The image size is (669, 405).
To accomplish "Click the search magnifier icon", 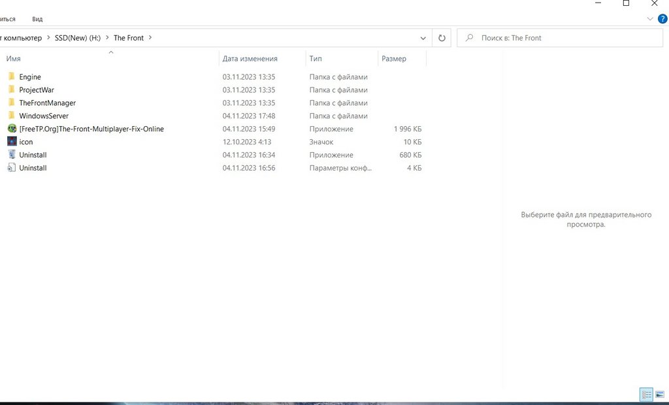I will pos(469,37).
